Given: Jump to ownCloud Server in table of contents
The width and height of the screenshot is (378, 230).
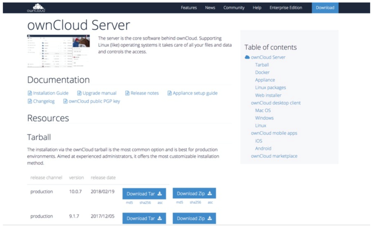Looking at the screenshot, I should (268, 57).
